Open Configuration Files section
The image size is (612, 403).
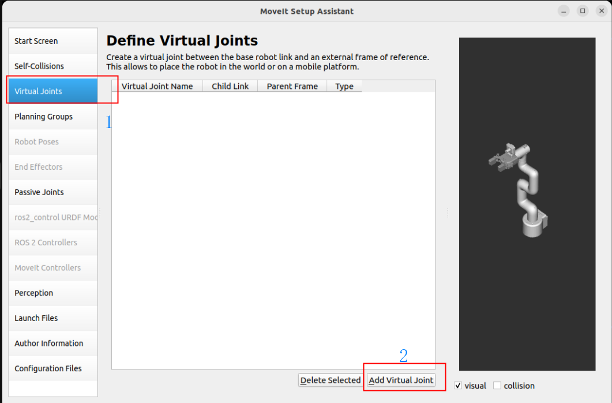[53, 368]
